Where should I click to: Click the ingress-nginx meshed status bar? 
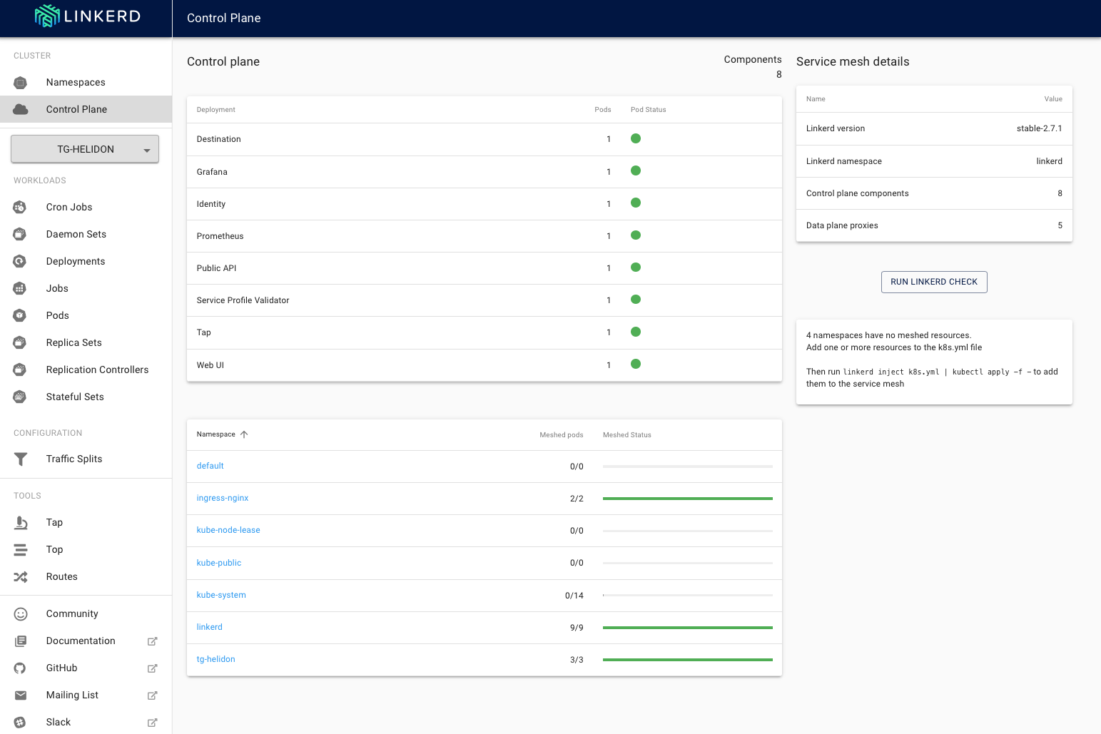688,499
